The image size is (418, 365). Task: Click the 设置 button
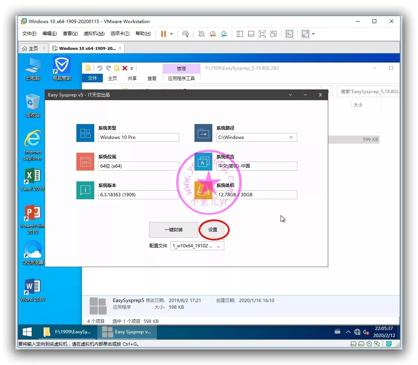click(x=213, y=230)
